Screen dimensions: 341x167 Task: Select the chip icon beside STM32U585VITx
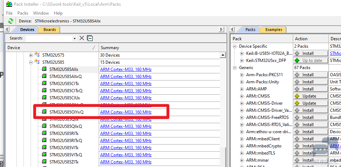coord(45,148)
